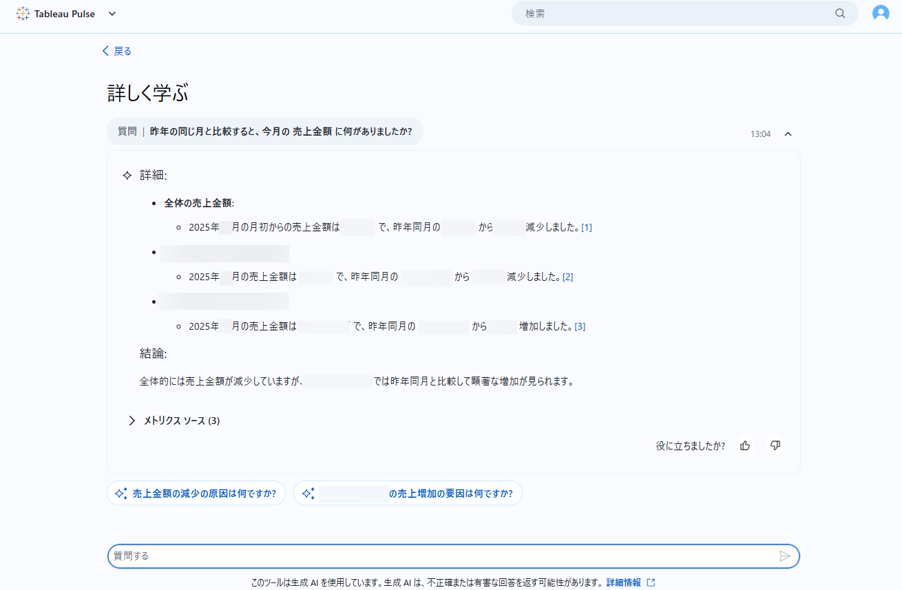The image size is (902, 590).
Task: Click the search magnifier icon
Action: click(840, 13)
